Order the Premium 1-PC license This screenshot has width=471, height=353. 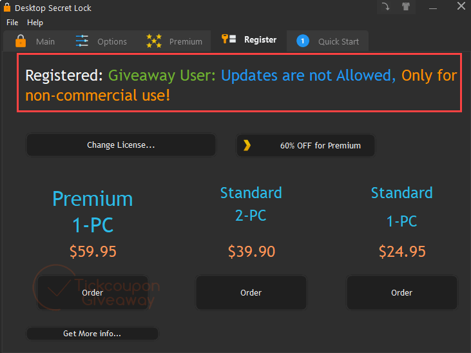tap(93, 292)
